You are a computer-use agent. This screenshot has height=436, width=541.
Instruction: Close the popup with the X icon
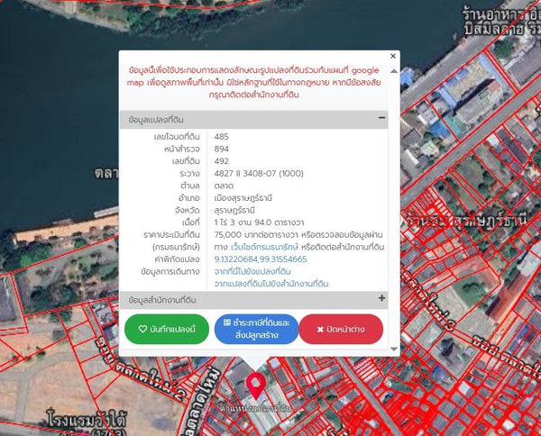click(x=393, y=56)
